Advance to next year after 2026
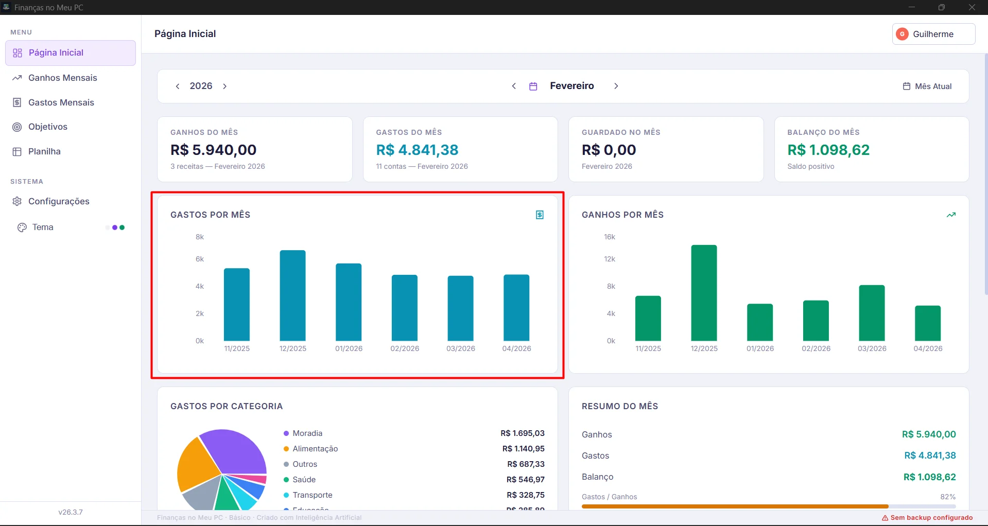The width and height of the screenshot is (988, 526). (x=225, y=86)
